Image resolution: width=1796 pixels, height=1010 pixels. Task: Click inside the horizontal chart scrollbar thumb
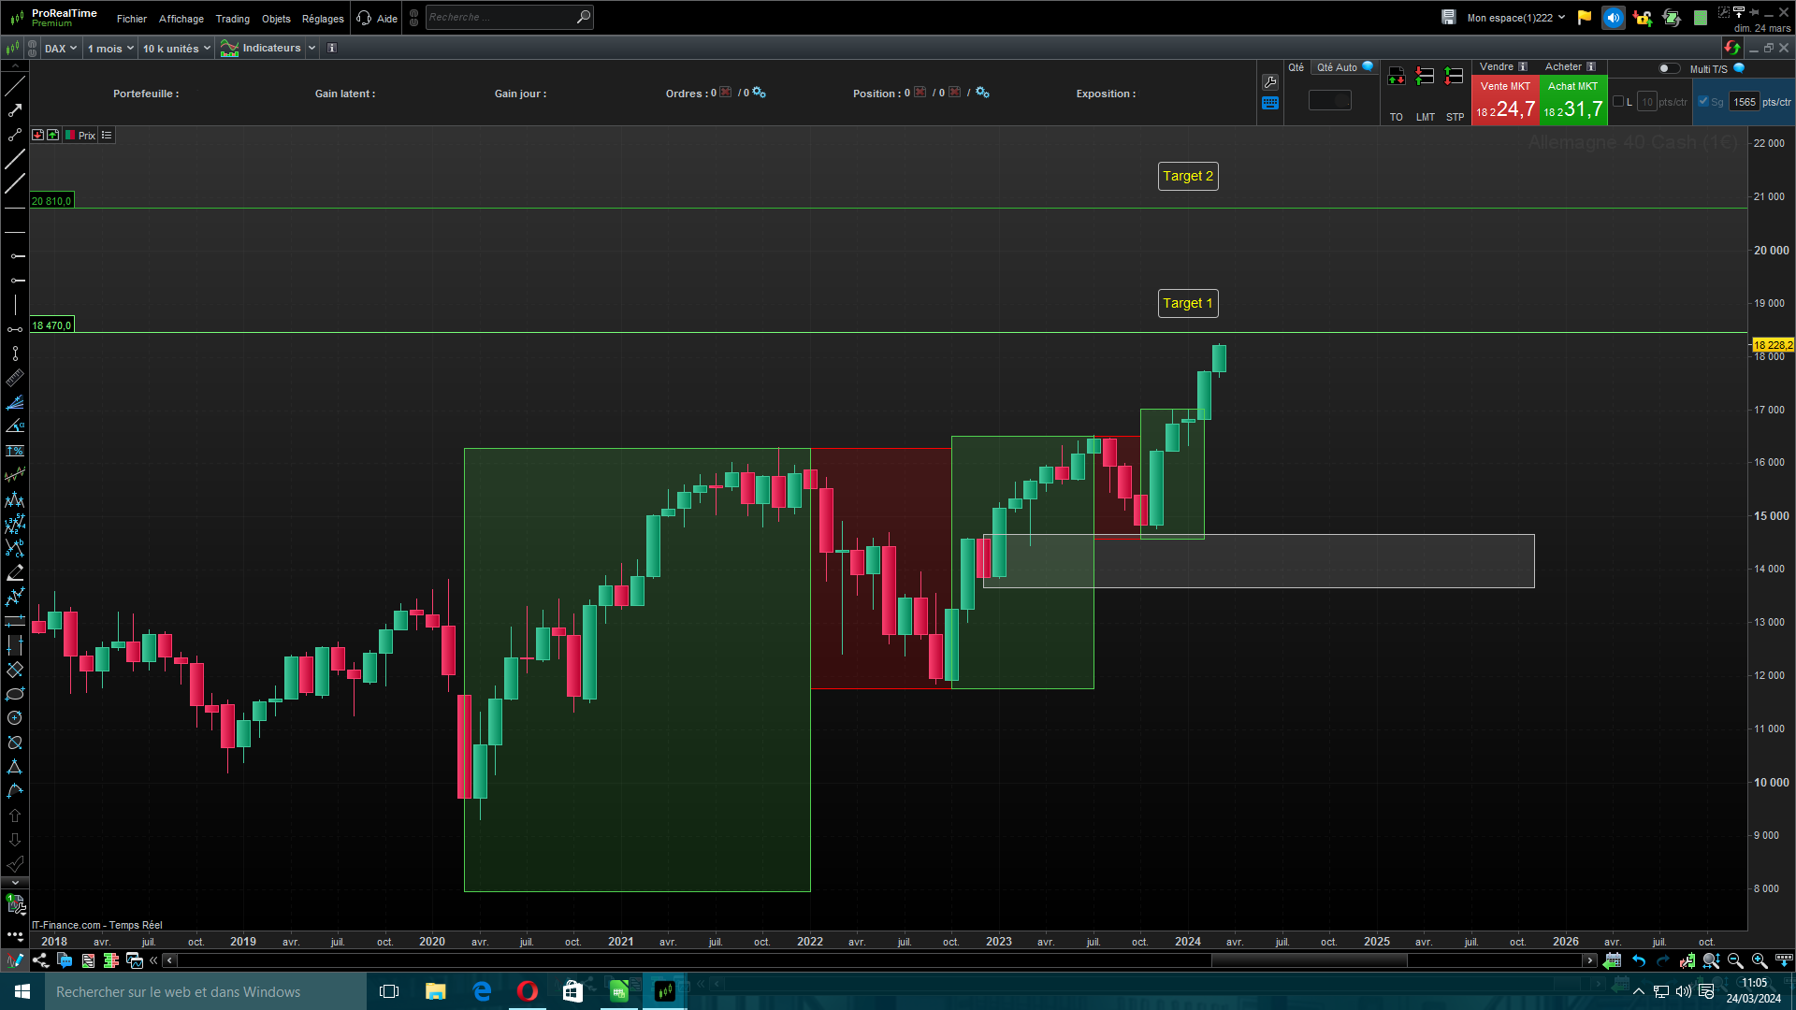point(1309,960)
